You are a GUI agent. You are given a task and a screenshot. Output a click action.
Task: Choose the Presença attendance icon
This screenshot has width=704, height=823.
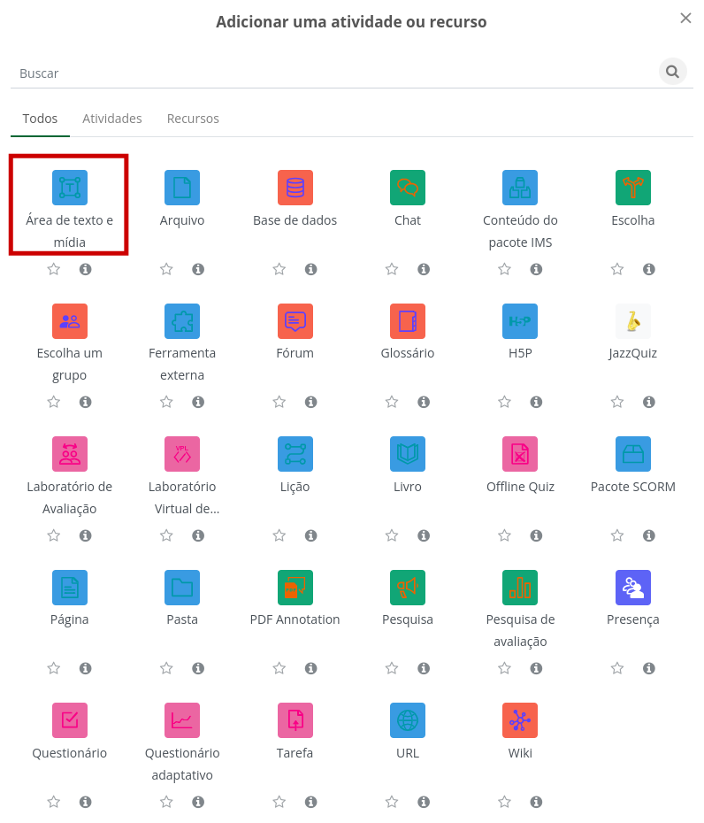click(632, 588)
